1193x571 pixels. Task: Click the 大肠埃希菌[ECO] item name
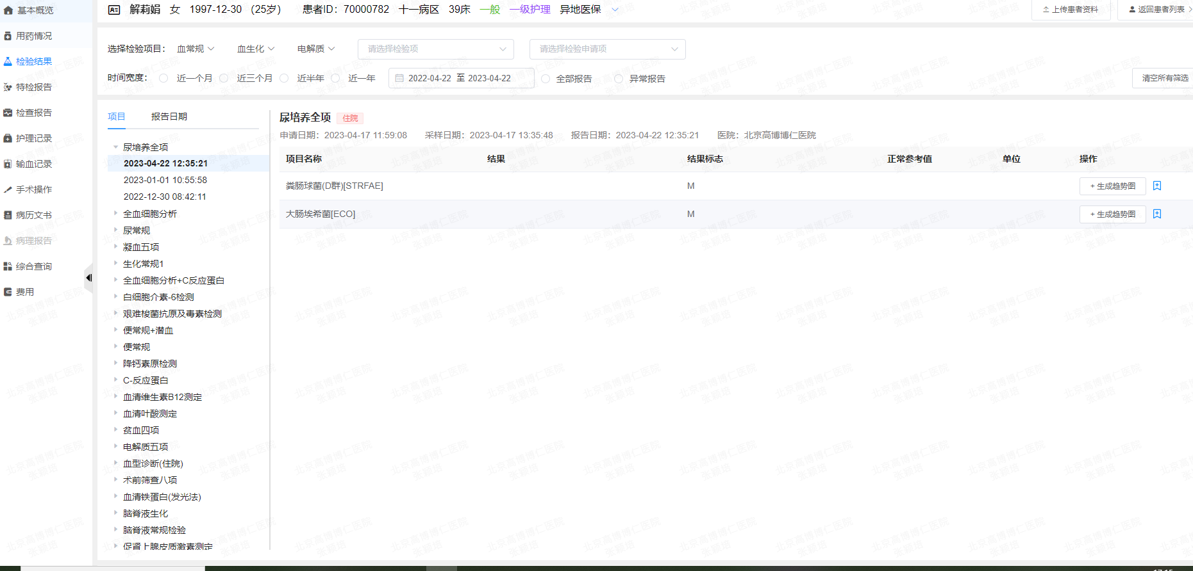point(321,214)
